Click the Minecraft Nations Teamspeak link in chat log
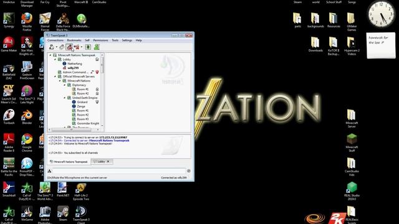Screen dimensions: 399x224 pyautogui.click(x=109, y=141)
